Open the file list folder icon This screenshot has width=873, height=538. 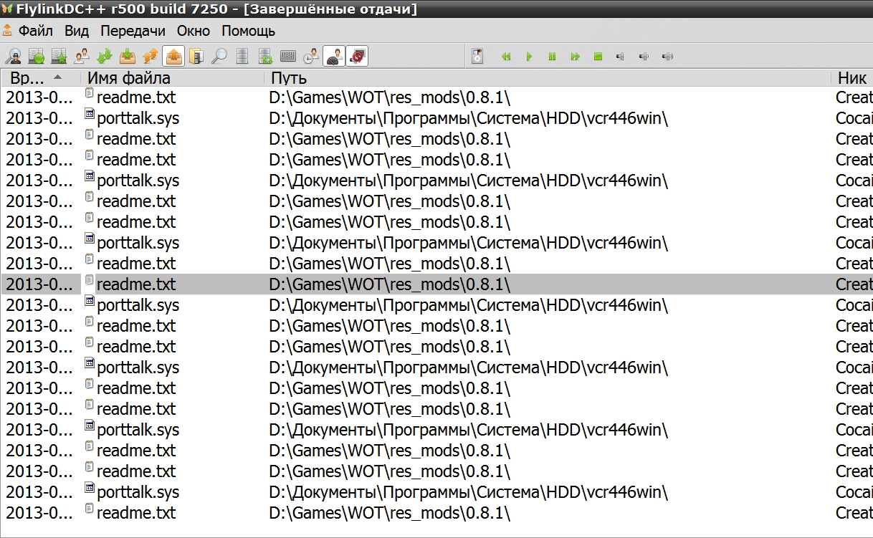196,56
